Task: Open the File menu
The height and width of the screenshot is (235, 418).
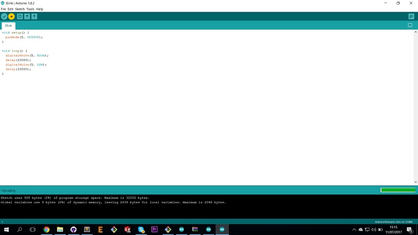Action: pos(3,9)
